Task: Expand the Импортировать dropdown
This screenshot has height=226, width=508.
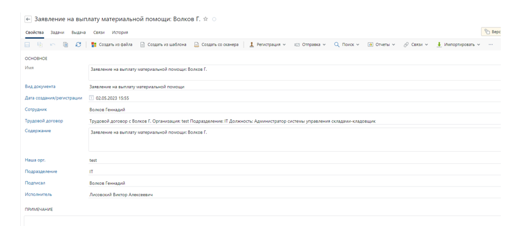Action: (458, 45)
